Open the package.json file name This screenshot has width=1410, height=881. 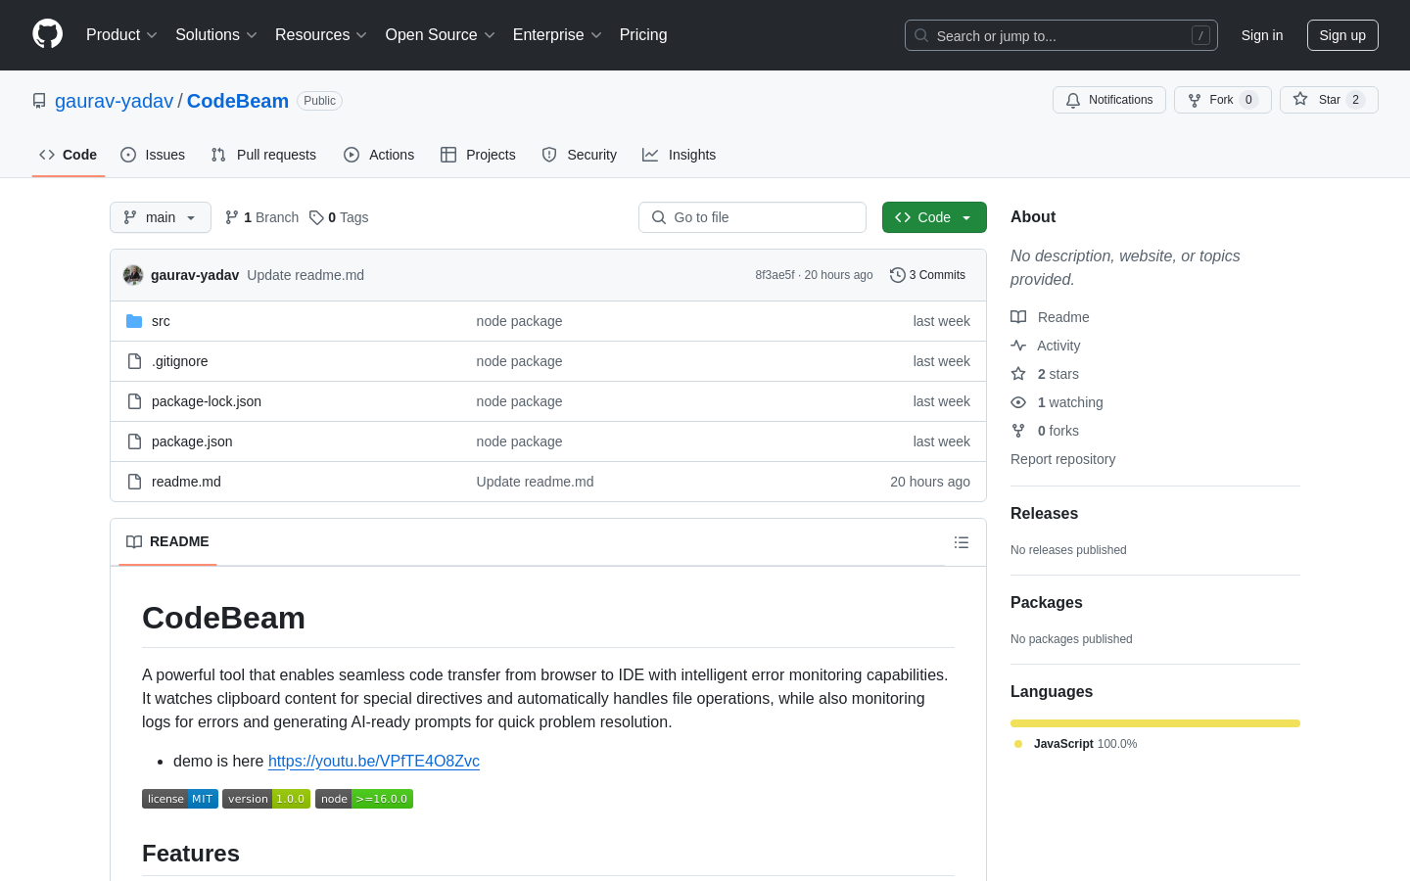coord(192,441)
